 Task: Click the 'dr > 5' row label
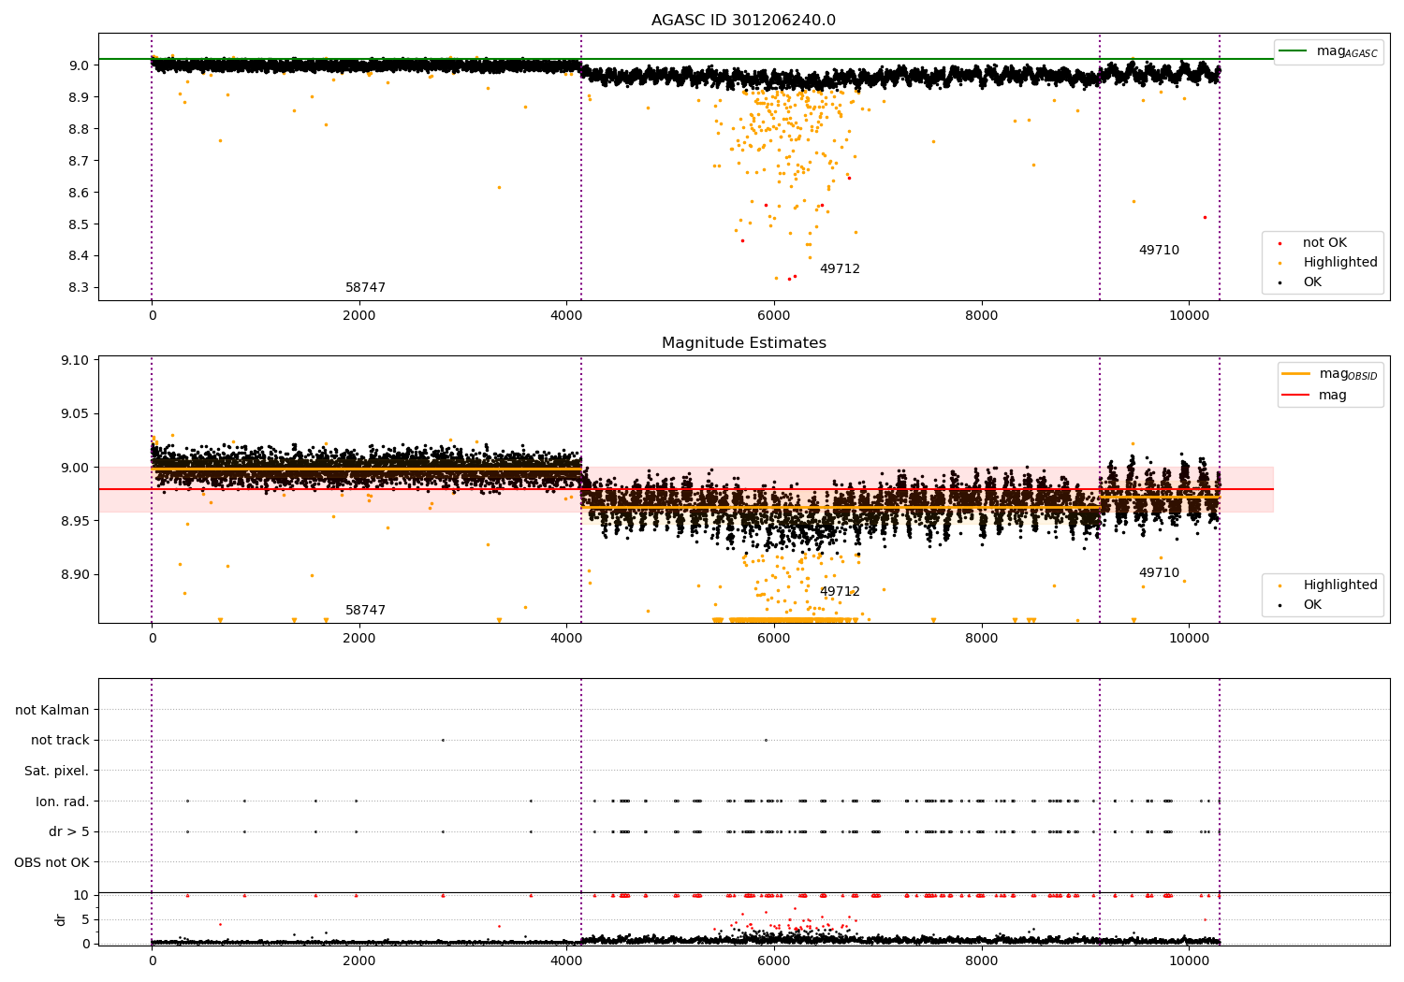point(69,832)
